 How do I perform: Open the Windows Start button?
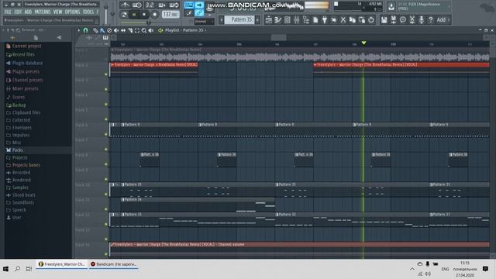(x=5, y=269)
